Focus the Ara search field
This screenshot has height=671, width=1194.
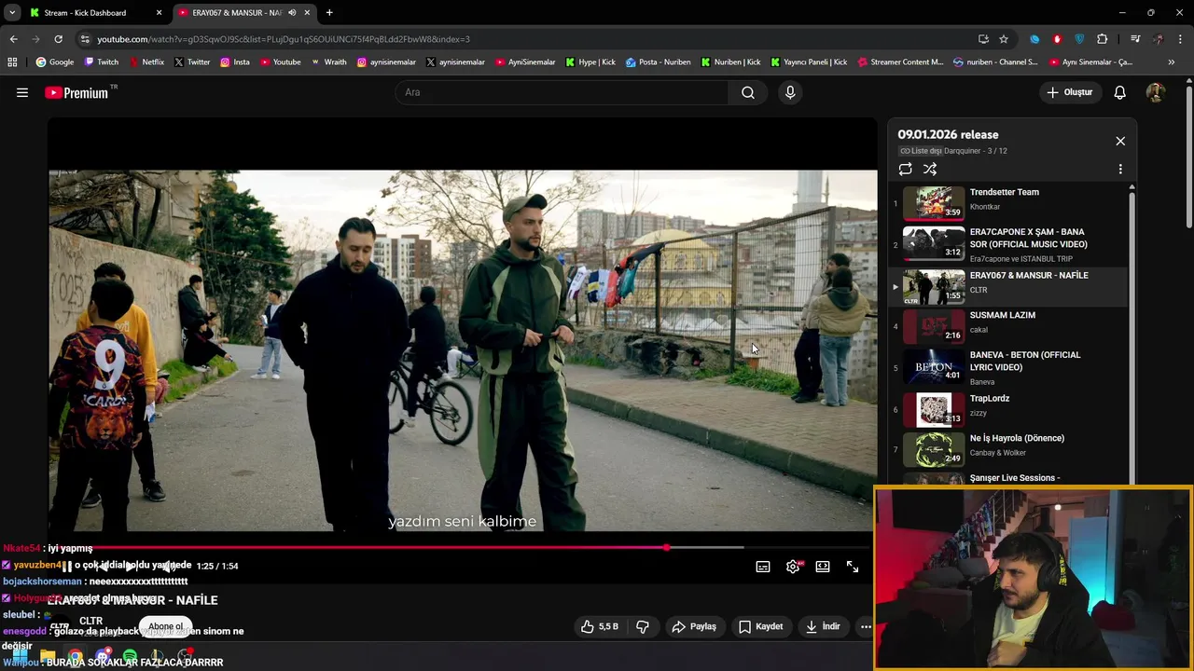pos(562,92)
